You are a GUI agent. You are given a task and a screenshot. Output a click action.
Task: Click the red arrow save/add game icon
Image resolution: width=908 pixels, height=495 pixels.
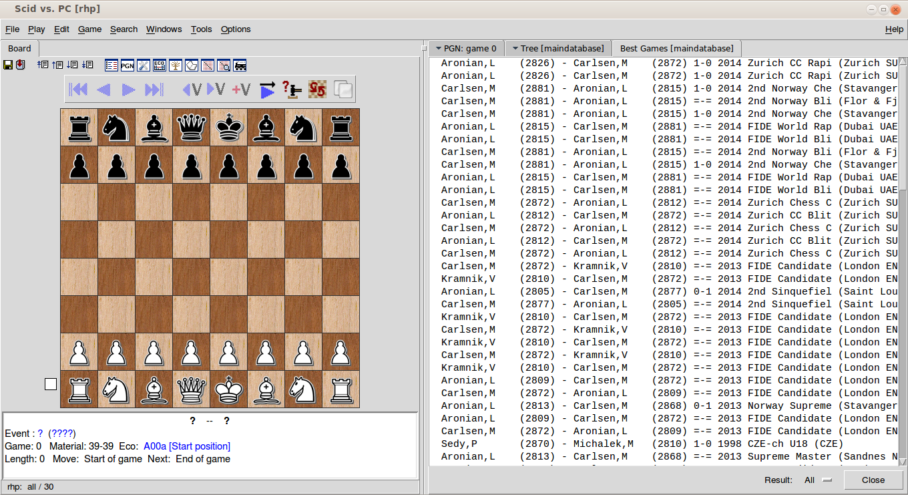21,65
